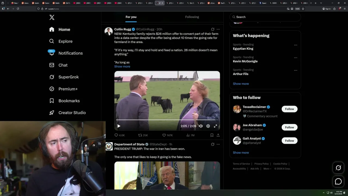Viewport: 348px width, 196px height.
Task: Open Department of State profile avatar
Action: click(109, 146)
